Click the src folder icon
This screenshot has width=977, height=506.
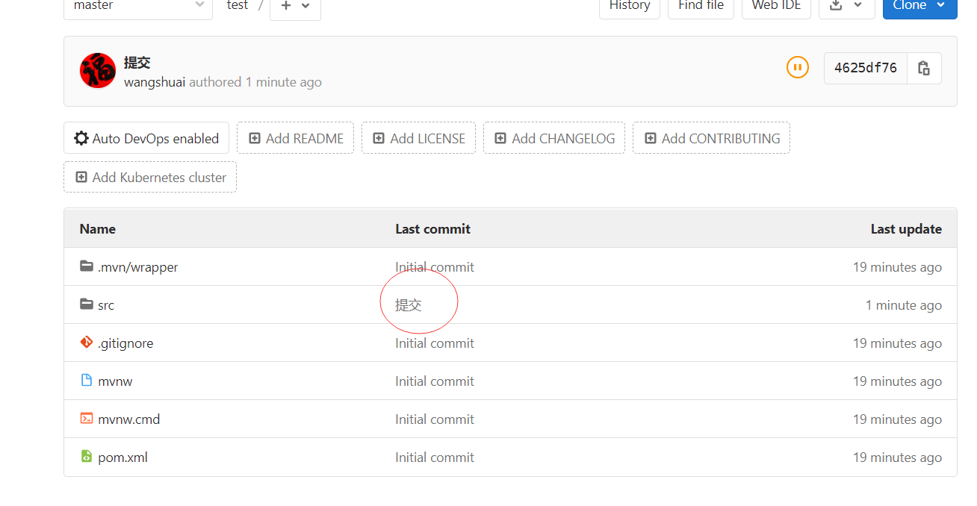click(87, 304)
